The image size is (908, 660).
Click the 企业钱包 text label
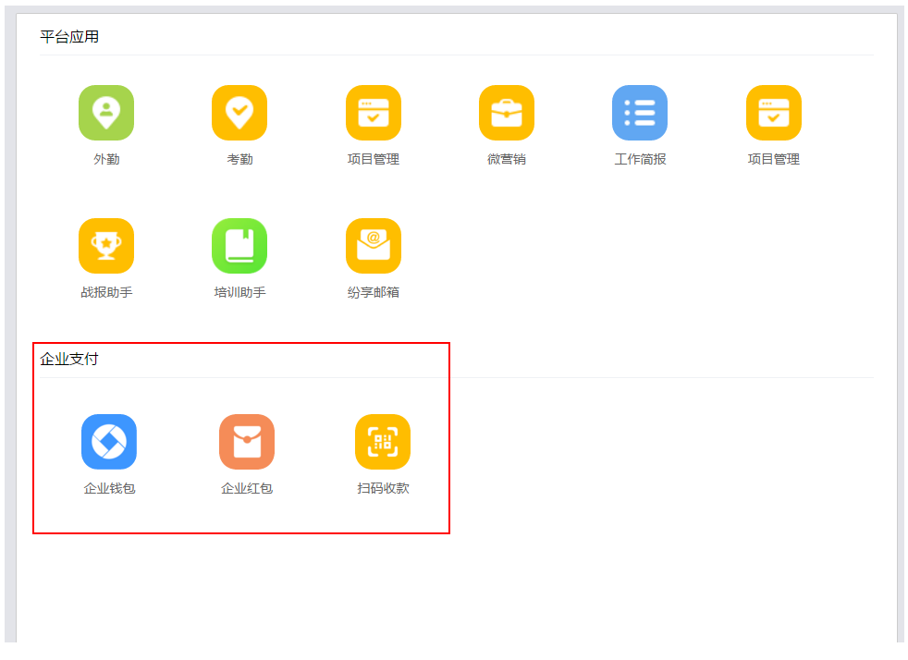coord(109,488)
